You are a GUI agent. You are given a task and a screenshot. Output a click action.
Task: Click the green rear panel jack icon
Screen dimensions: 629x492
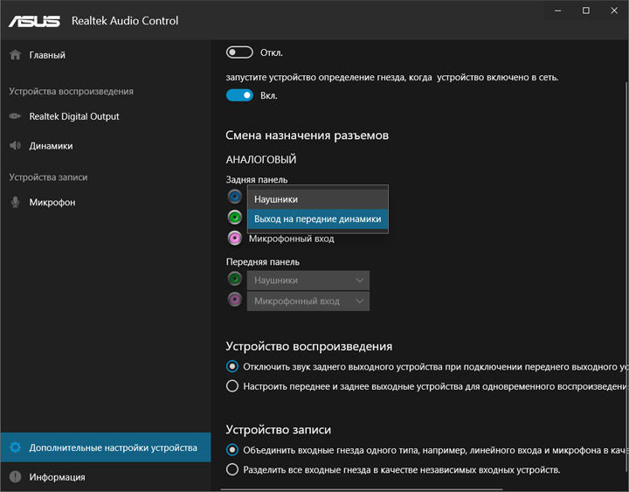[x=235, y=218]
